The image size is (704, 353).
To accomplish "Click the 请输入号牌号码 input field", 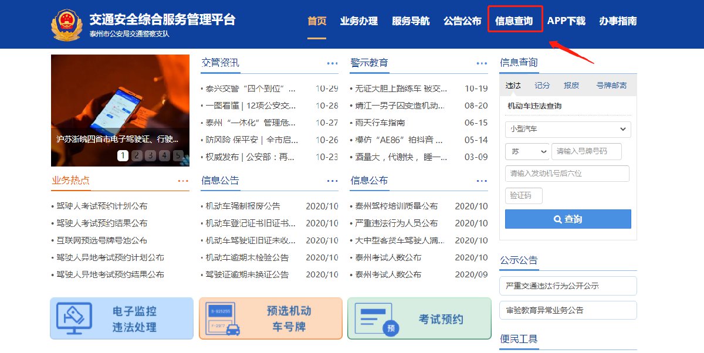I will tap(585, 151).
